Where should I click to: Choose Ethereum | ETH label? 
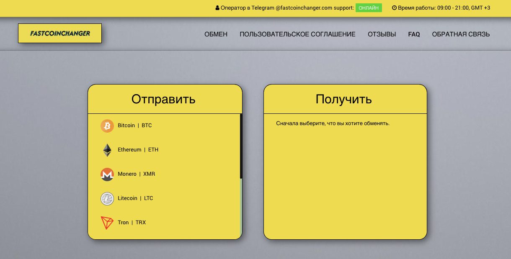(x=138, y=150)
